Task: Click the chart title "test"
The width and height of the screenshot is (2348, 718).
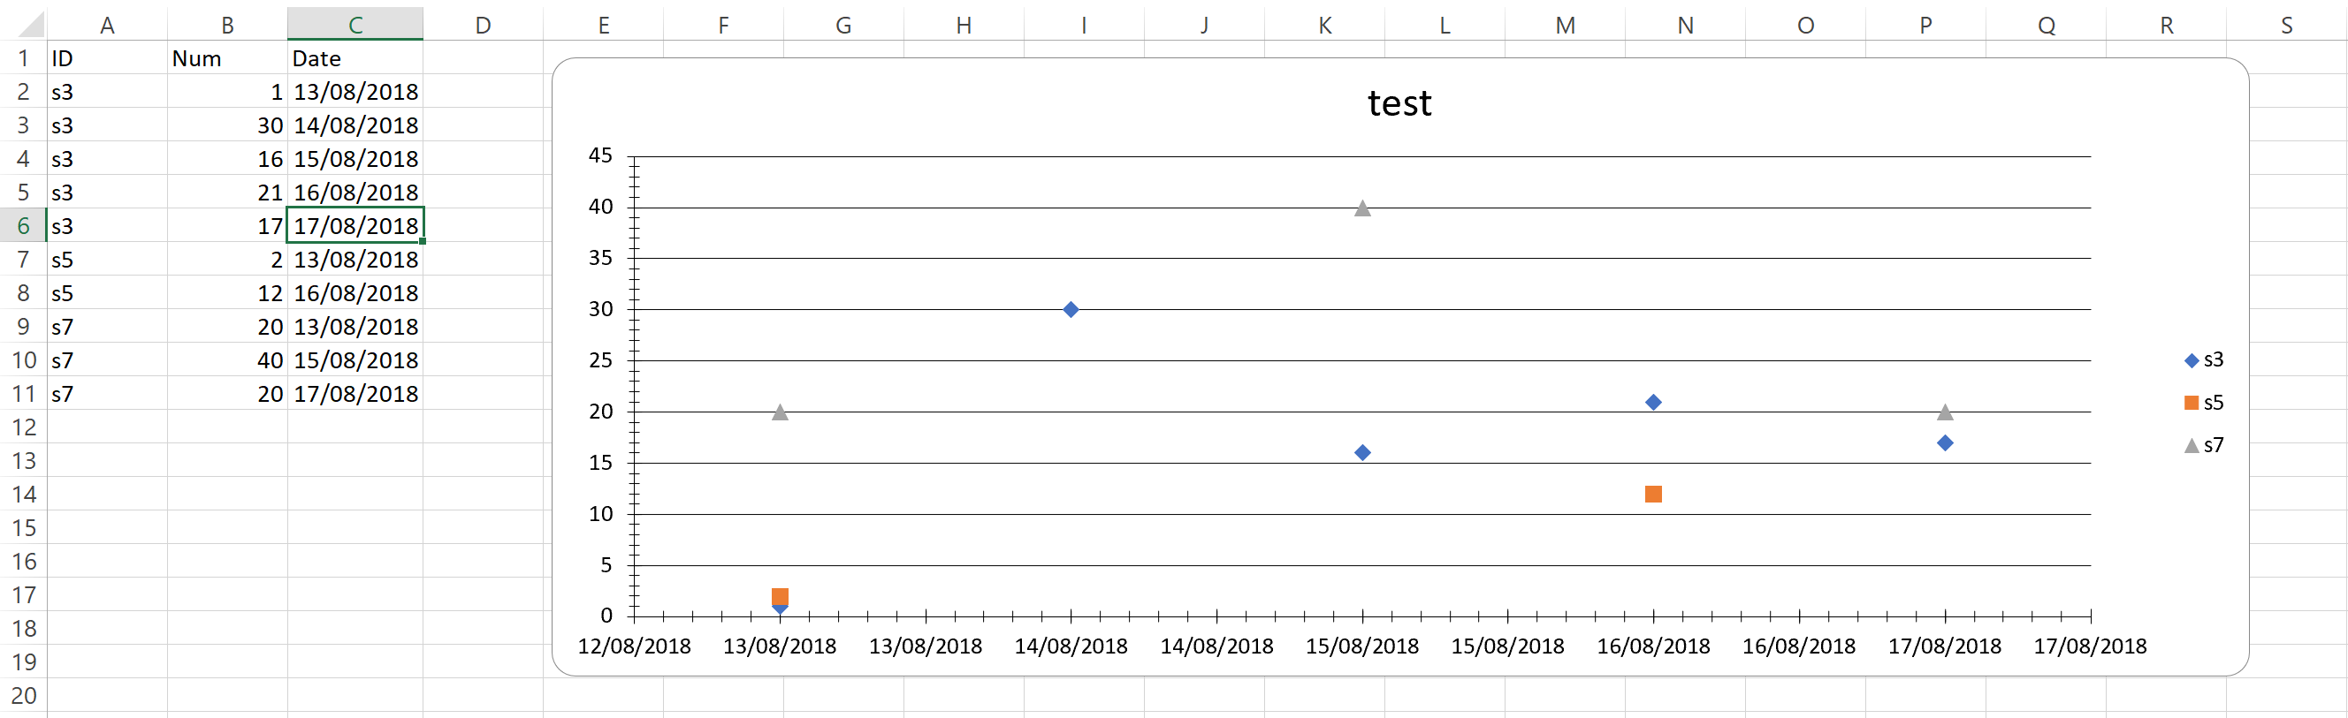Action: 1399,102
